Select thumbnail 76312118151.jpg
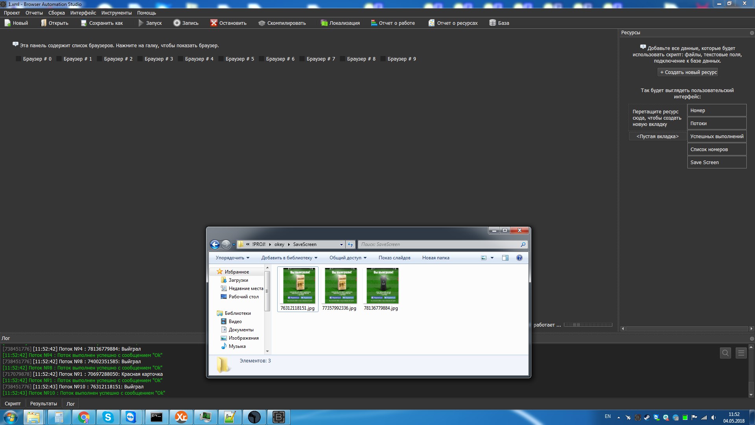 pyautogui.click(x=298, y=289)
